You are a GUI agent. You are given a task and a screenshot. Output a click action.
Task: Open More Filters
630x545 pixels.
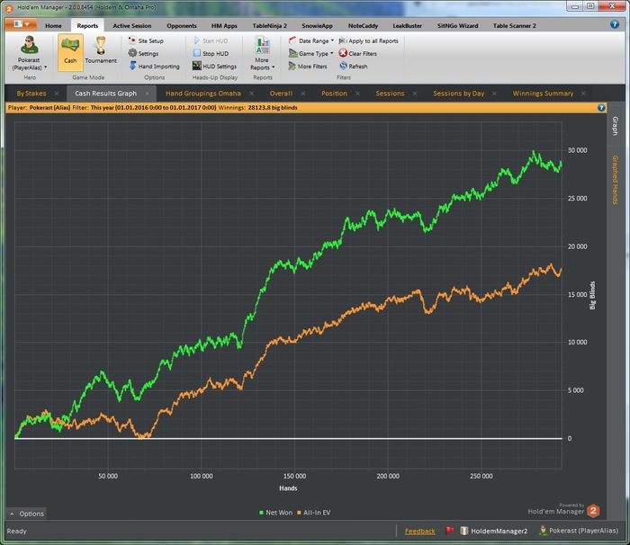click(x=308, y=66)
